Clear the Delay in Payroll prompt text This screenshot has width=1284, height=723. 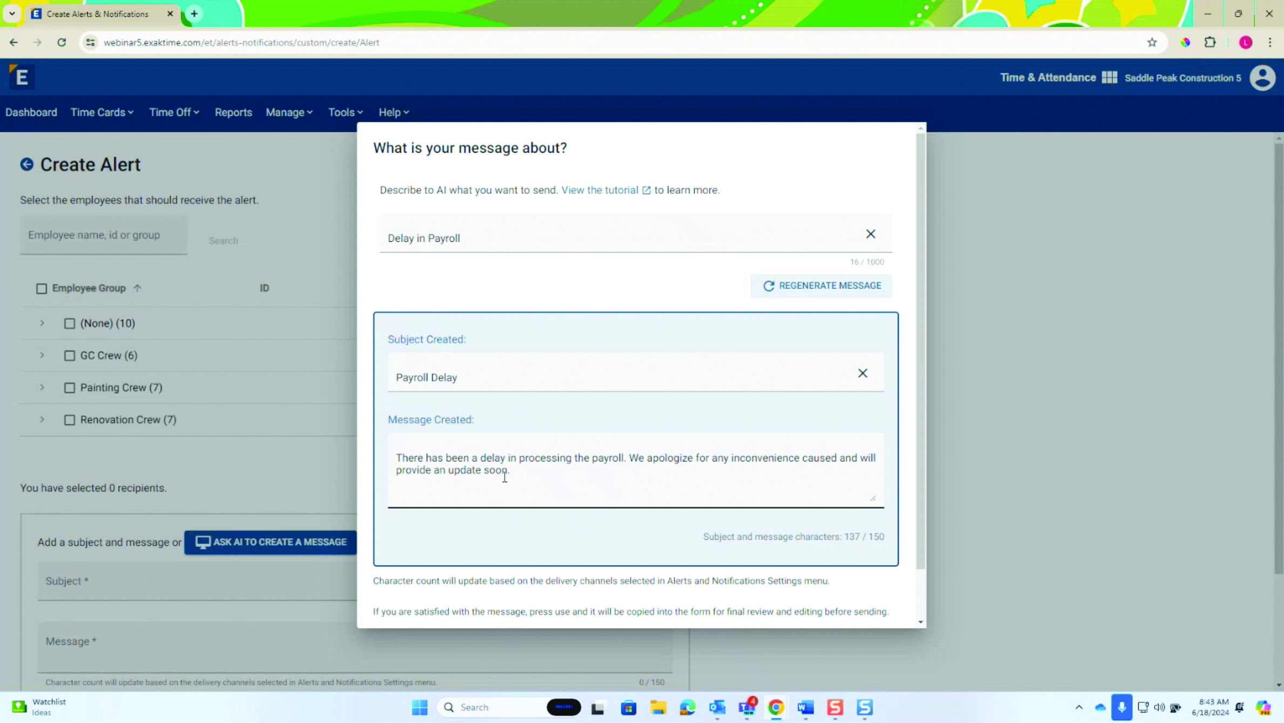870,234
